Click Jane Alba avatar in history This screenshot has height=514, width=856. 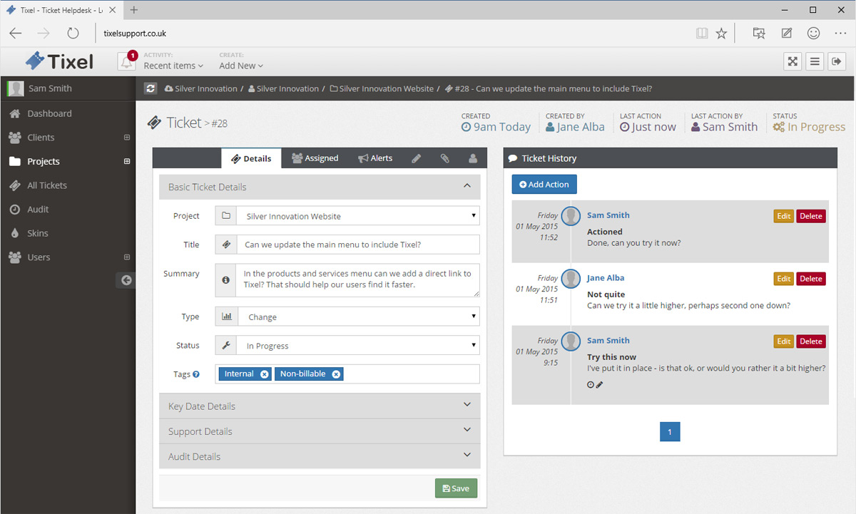(571, 279)
